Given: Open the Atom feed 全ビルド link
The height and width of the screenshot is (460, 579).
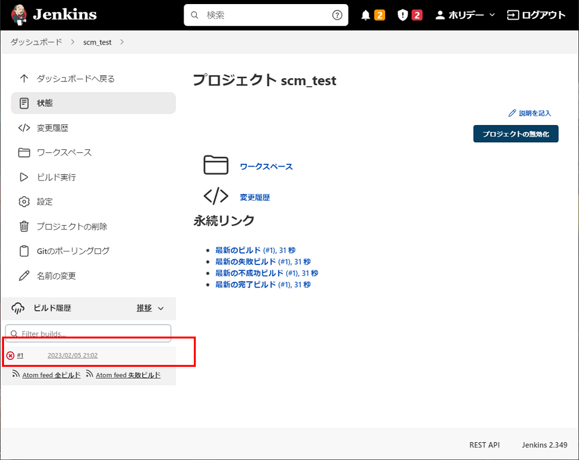Looking at the screenshot, I should point(52,375).
